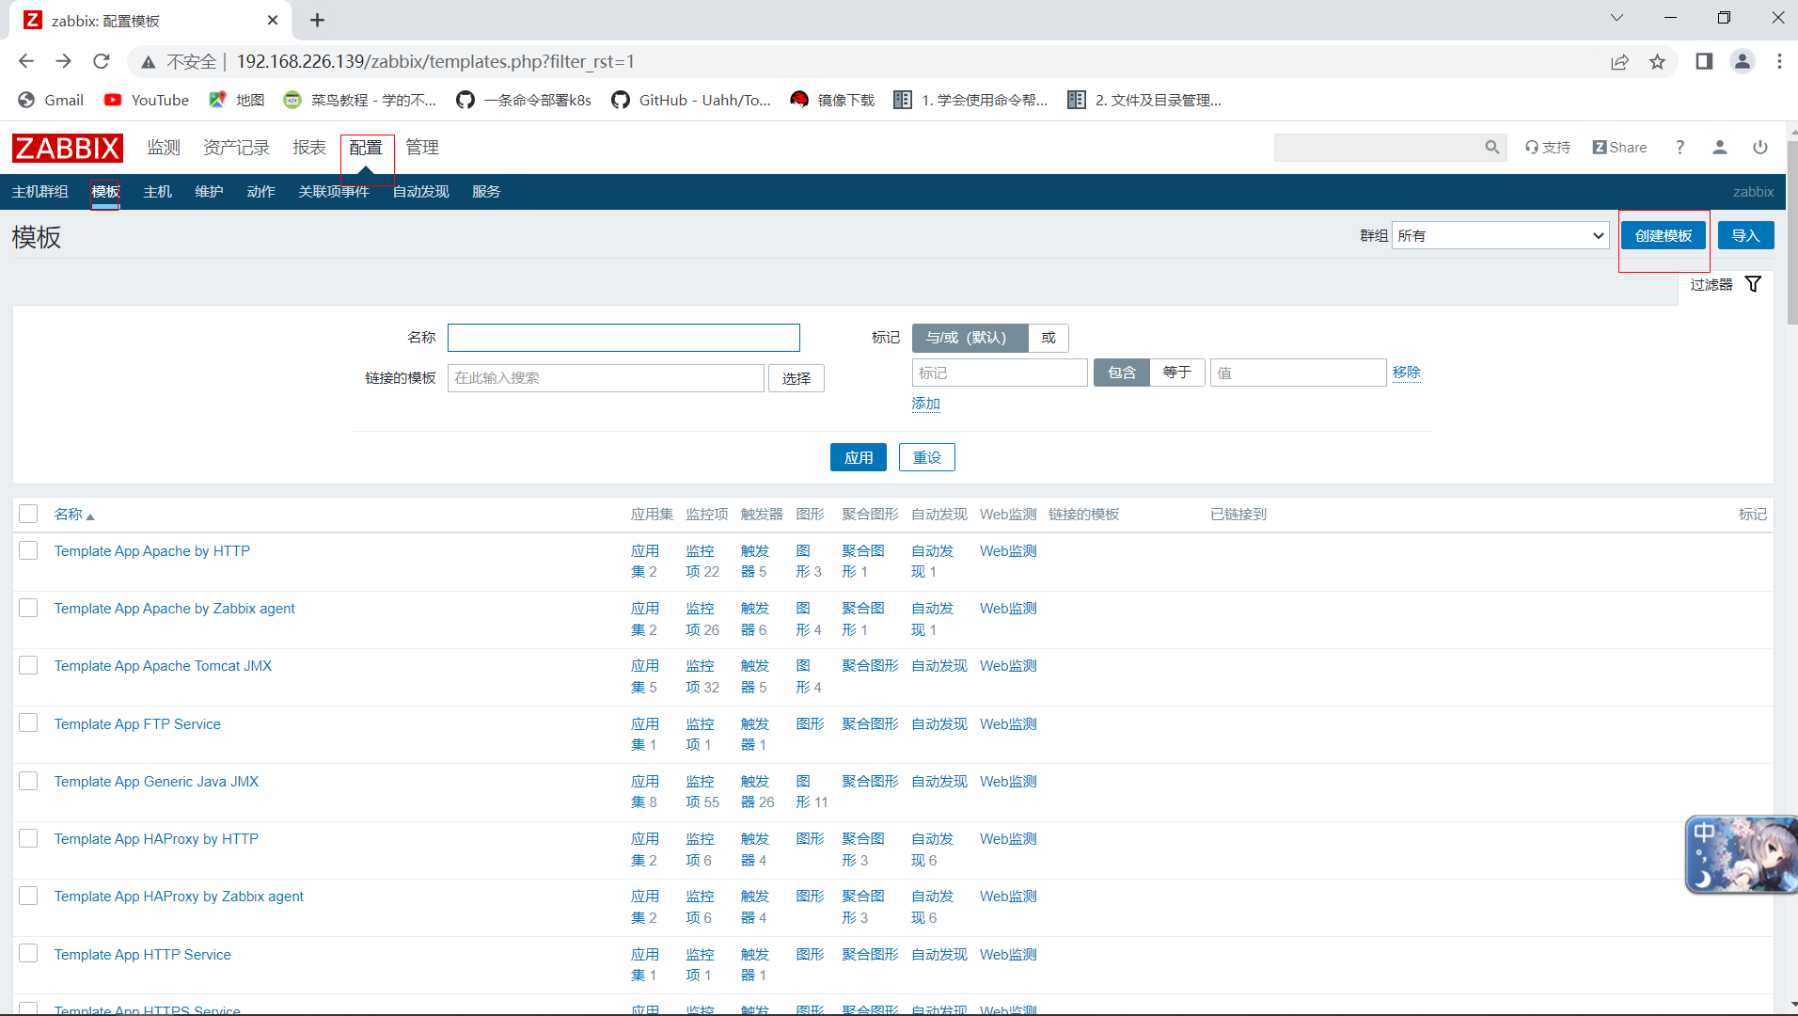
Task: Click the 创建模板 button
Action: (x=1663, y=235)
